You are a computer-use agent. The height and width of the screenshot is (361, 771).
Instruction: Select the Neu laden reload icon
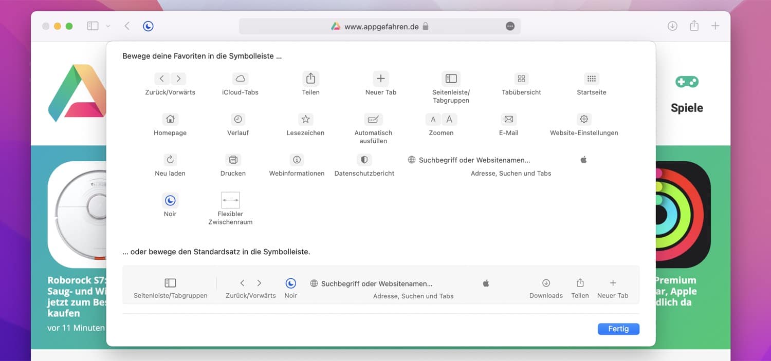click(170, 160)
